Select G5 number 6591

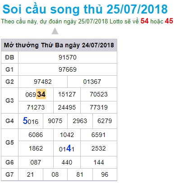[x=98, y=135]
